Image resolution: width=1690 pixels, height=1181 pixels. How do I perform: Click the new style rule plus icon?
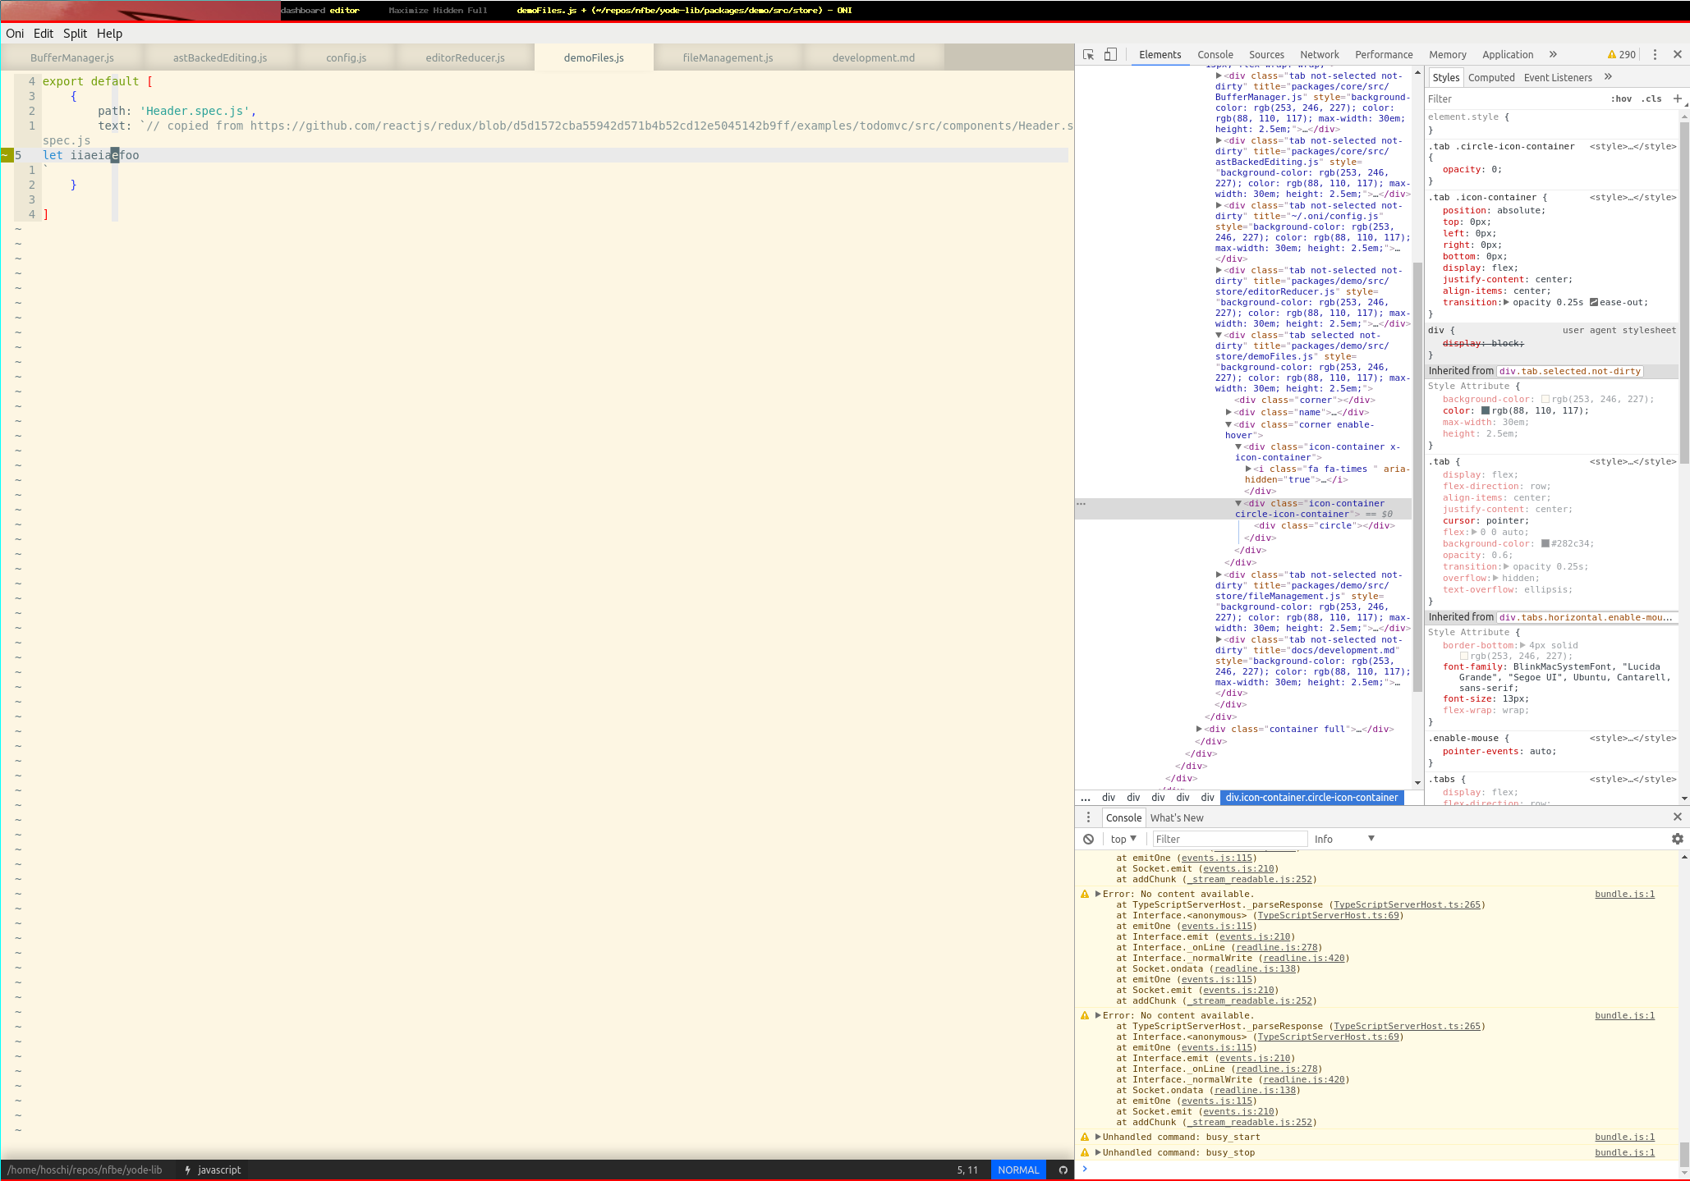pos(1678,98)
